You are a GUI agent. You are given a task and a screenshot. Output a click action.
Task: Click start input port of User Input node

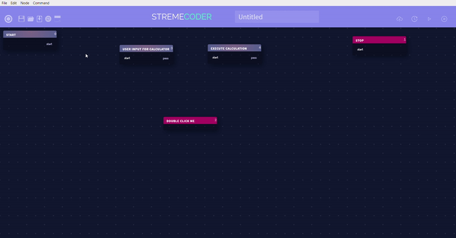[127, 58]
